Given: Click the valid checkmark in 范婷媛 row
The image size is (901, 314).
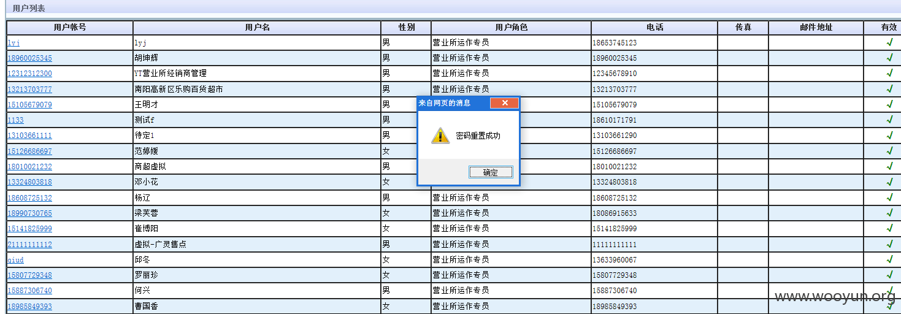Looking at the screenshot, I should [889, 151].
